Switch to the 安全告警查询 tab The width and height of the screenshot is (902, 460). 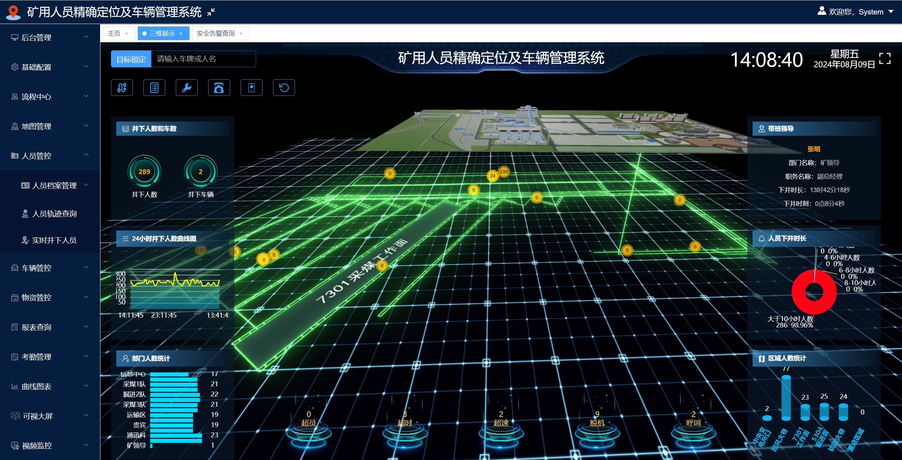pos(216,33)
